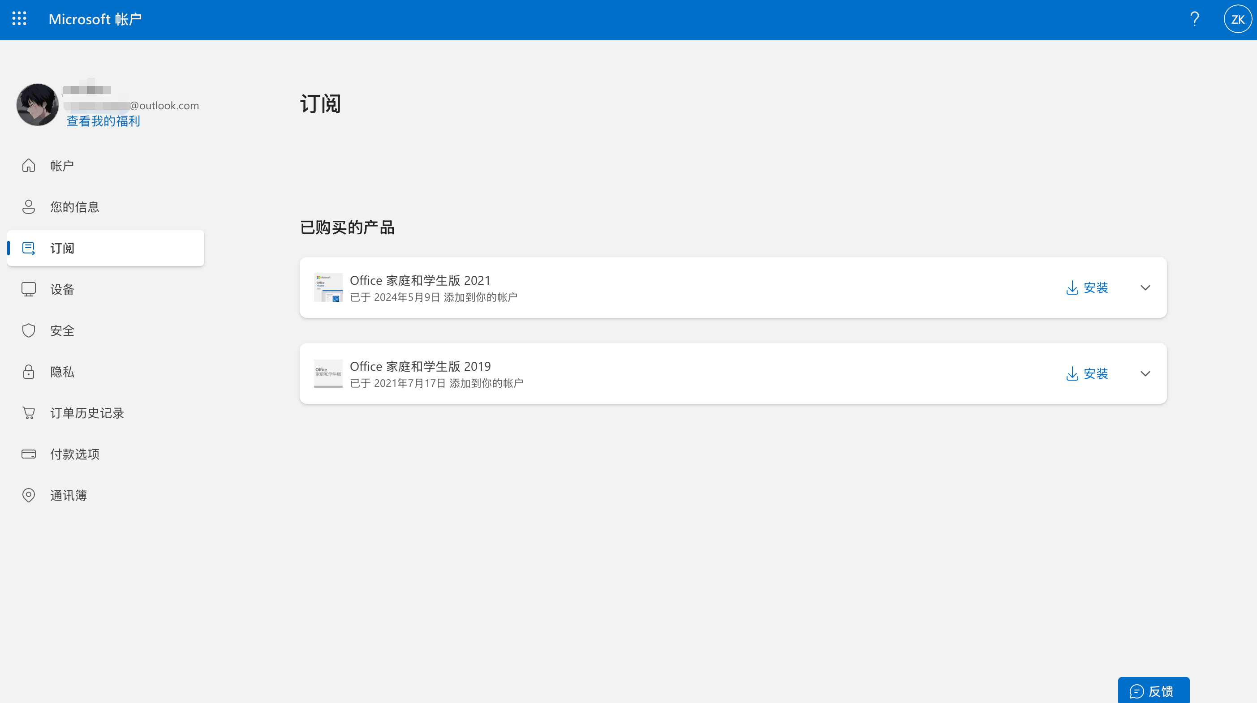
Task: Click the card icon beside 付款选项
Action: point(28,454)
